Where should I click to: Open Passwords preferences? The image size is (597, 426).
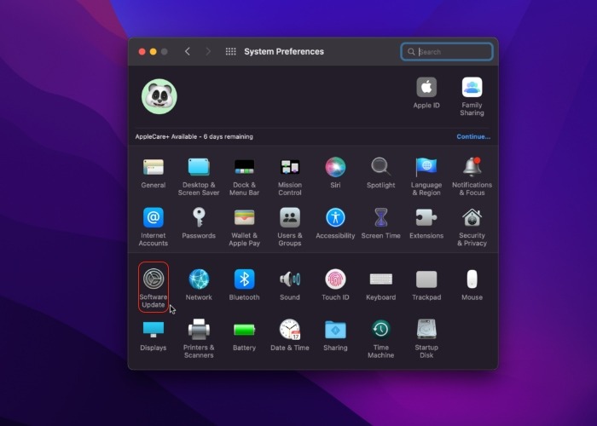pyautogui.click(x=199, y=223)
